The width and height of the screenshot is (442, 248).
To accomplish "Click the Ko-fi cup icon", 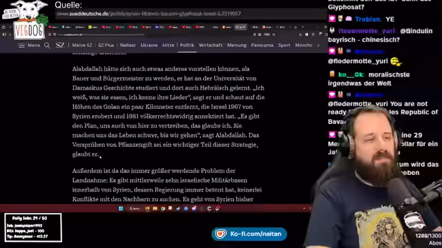I will (x=221, y=234).
